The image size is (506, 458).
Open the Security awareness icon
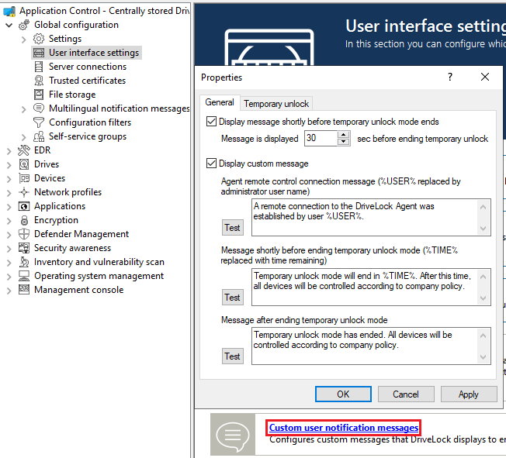[x=24, y=248]
